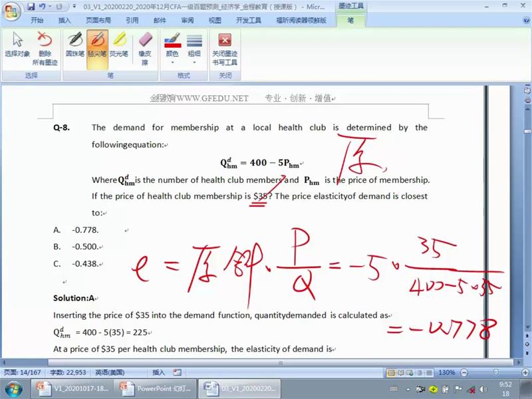Open the 开发工具 tab
The height and width of the screenshot is (399, 532).
click(249, 21)
